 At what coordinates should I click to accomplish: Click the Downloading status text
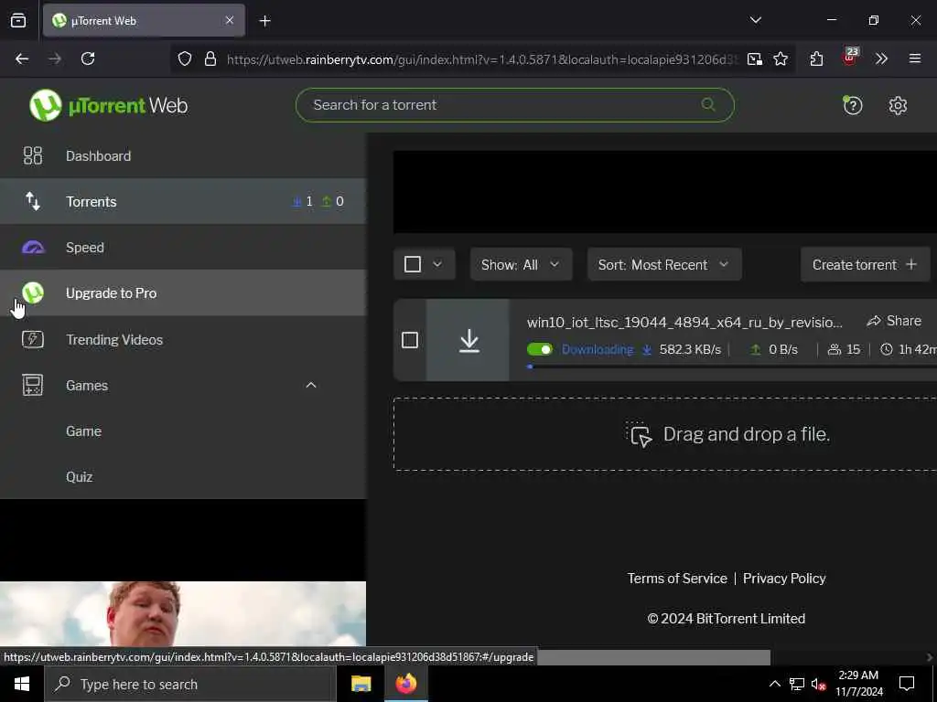tap(597, 349)
